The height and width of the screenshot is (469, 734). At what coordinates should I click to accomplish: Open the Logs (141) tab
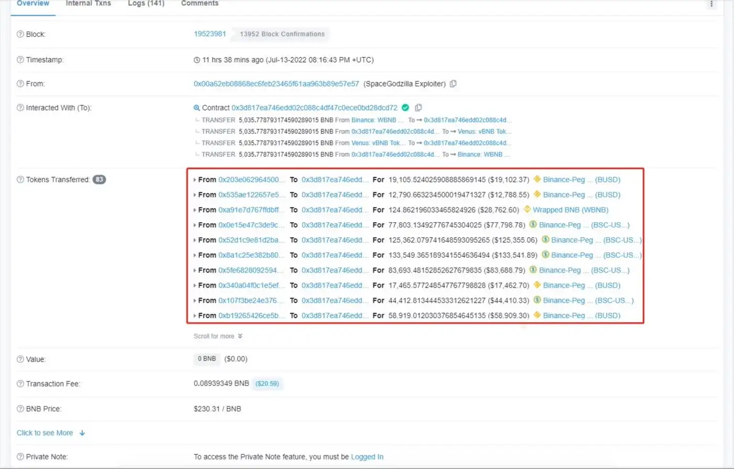coord(146,4)
